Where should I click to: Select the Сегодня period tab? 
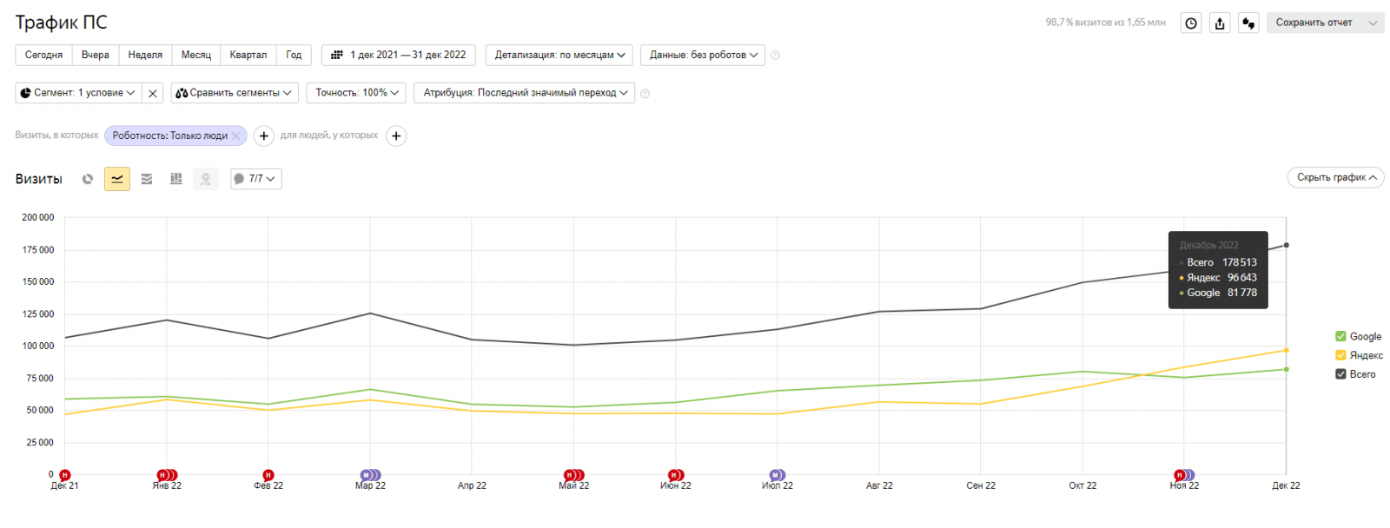click(x=43, y=55)
